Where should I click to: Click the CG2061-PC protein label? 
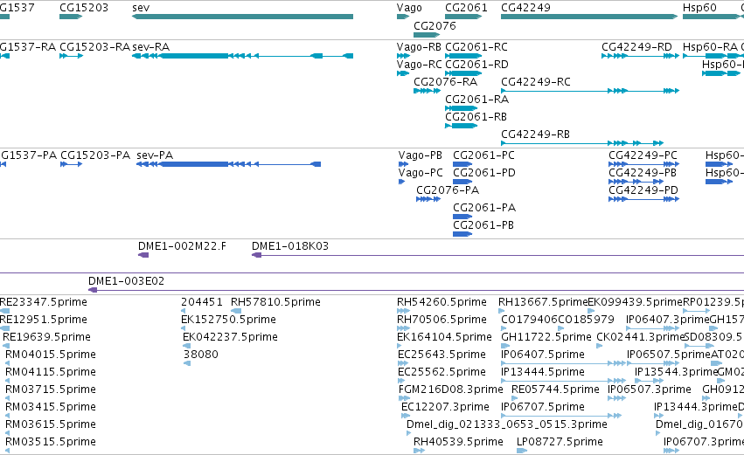(484, 155)
